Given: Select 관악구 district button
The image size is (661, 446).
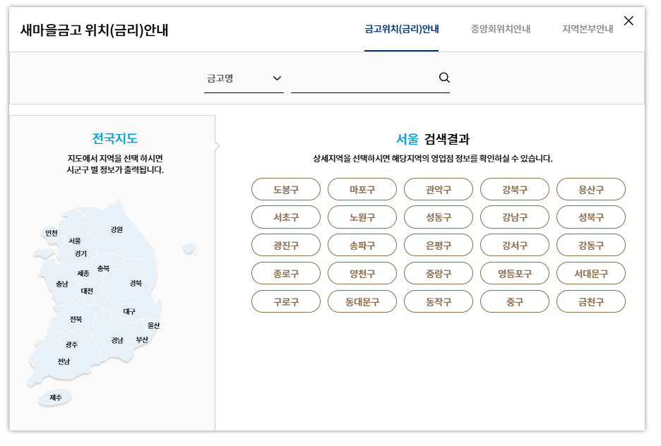Looking at the screenshot, I should pos(439,189).
